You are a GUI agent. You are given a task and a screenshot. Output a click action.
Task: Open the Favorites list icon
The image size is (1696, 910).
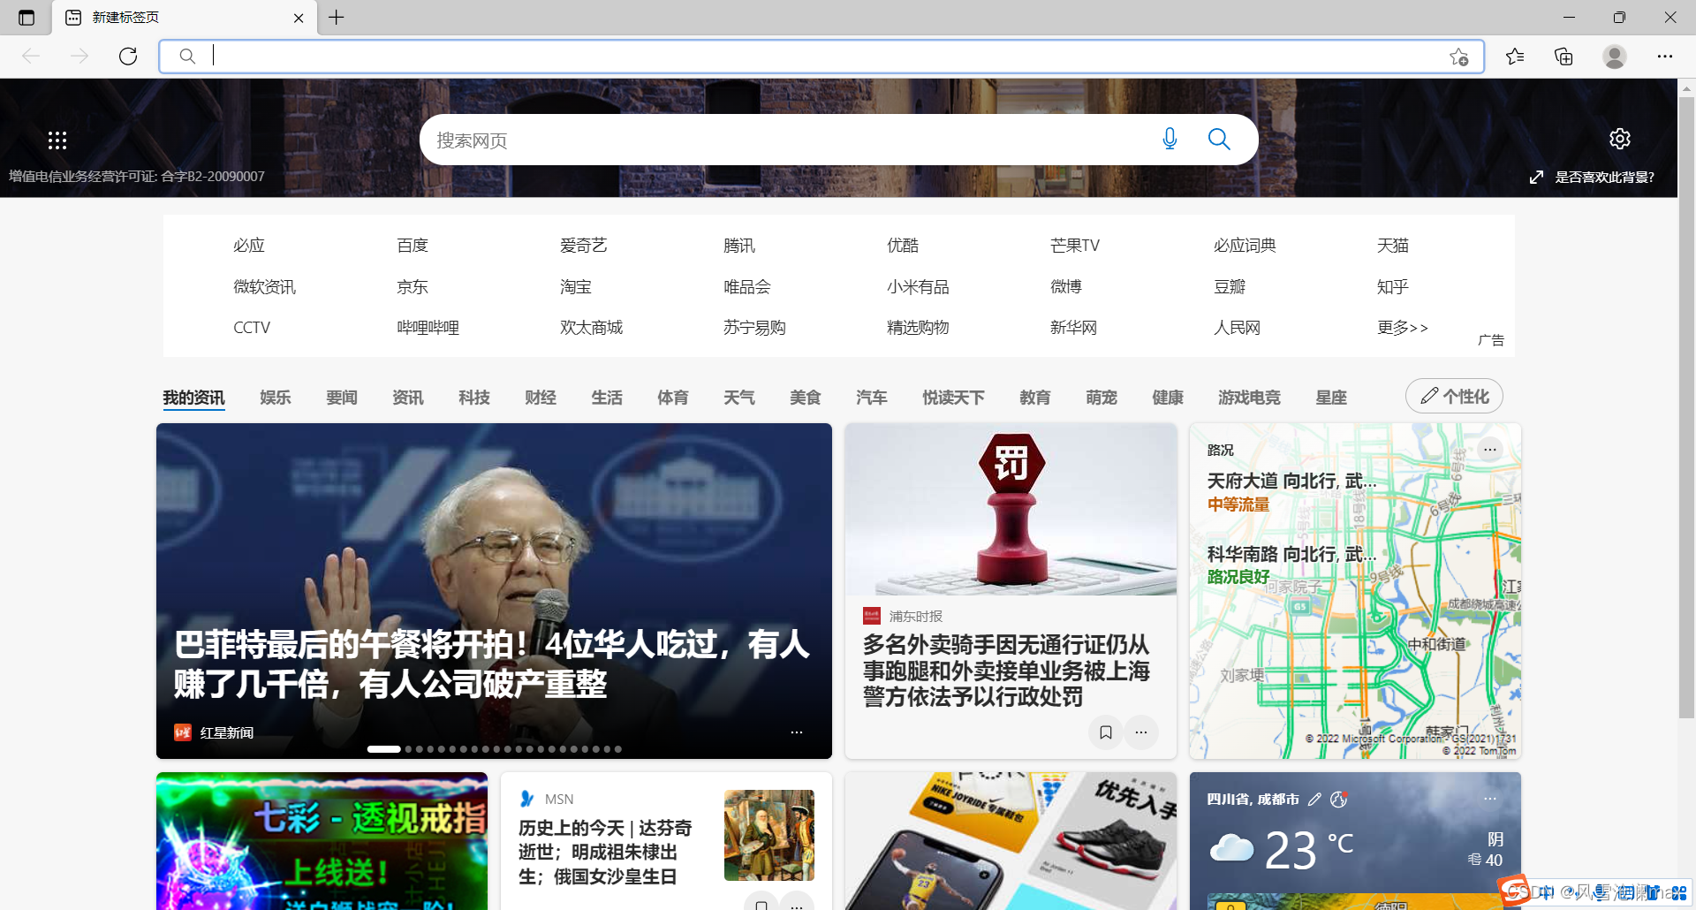(1515, 57)
